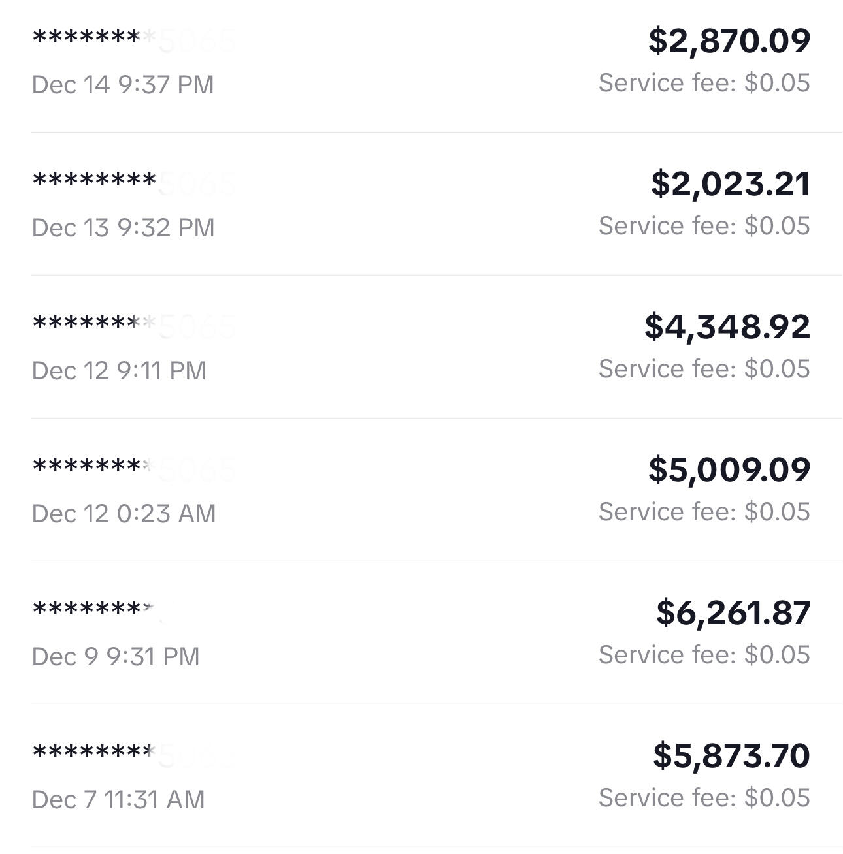Select the $5,873.70 amount
Image resolution: width=843 pixels, height=854 pixels.
(x=731, y=755)
